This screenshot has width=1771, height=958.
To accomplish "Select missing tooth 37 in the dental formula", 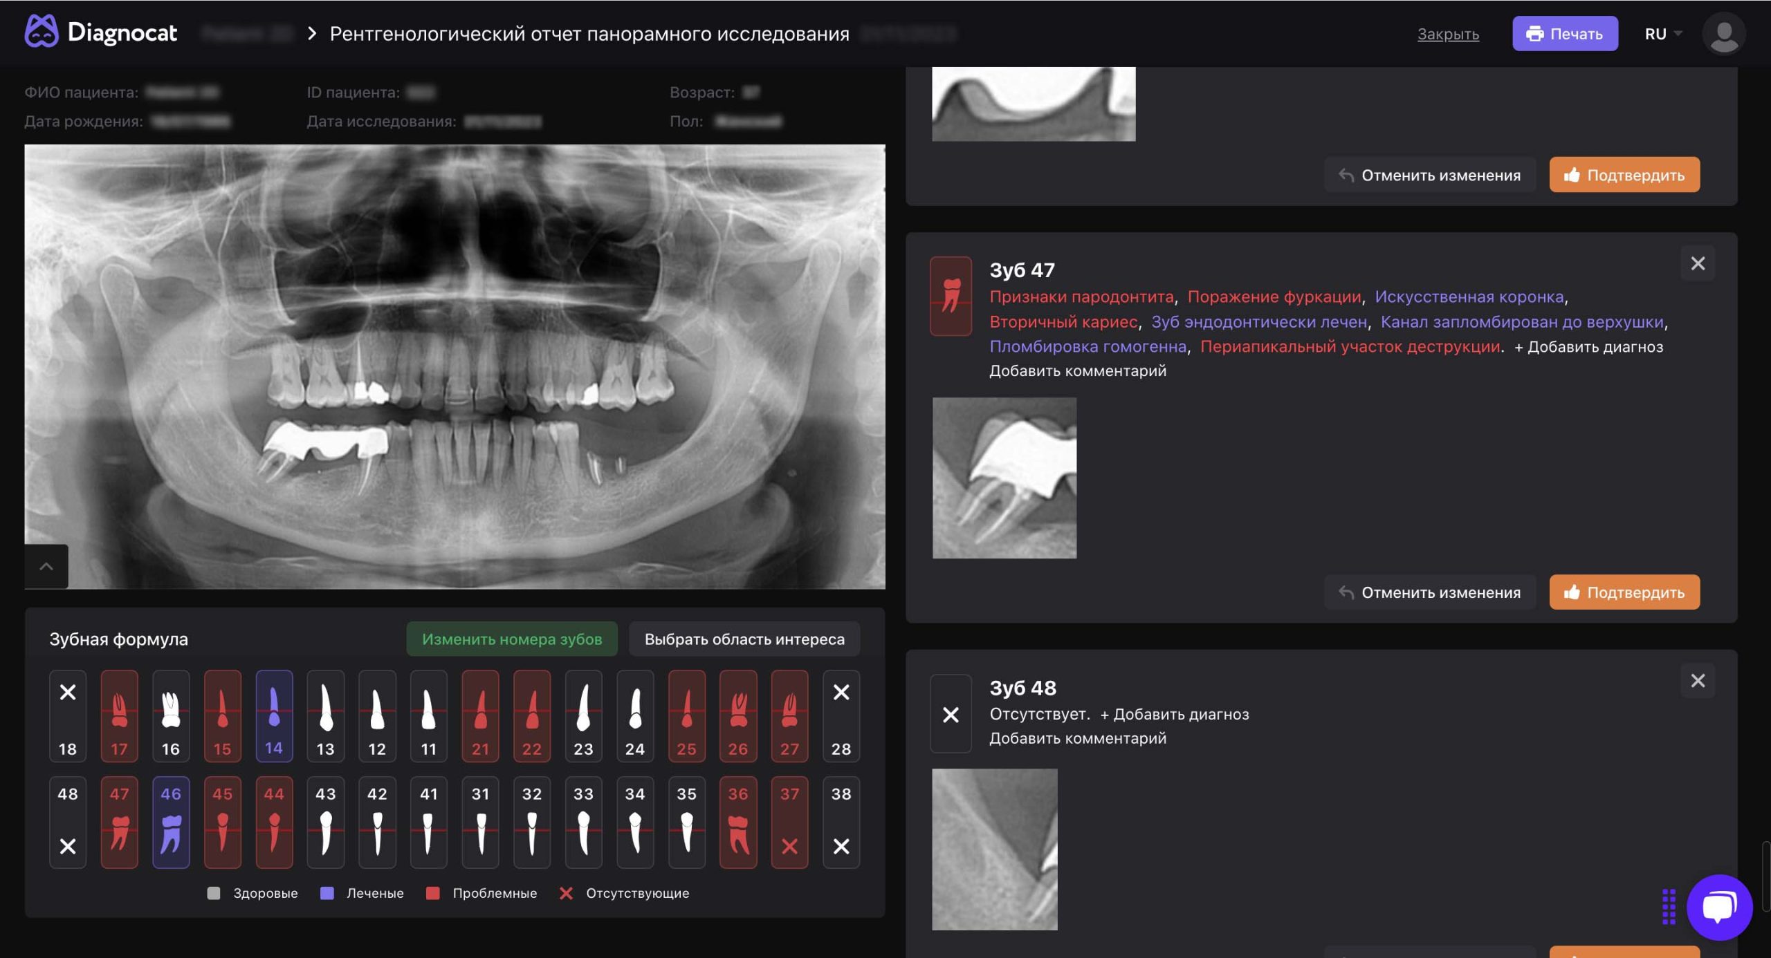I will click(789, 822).
